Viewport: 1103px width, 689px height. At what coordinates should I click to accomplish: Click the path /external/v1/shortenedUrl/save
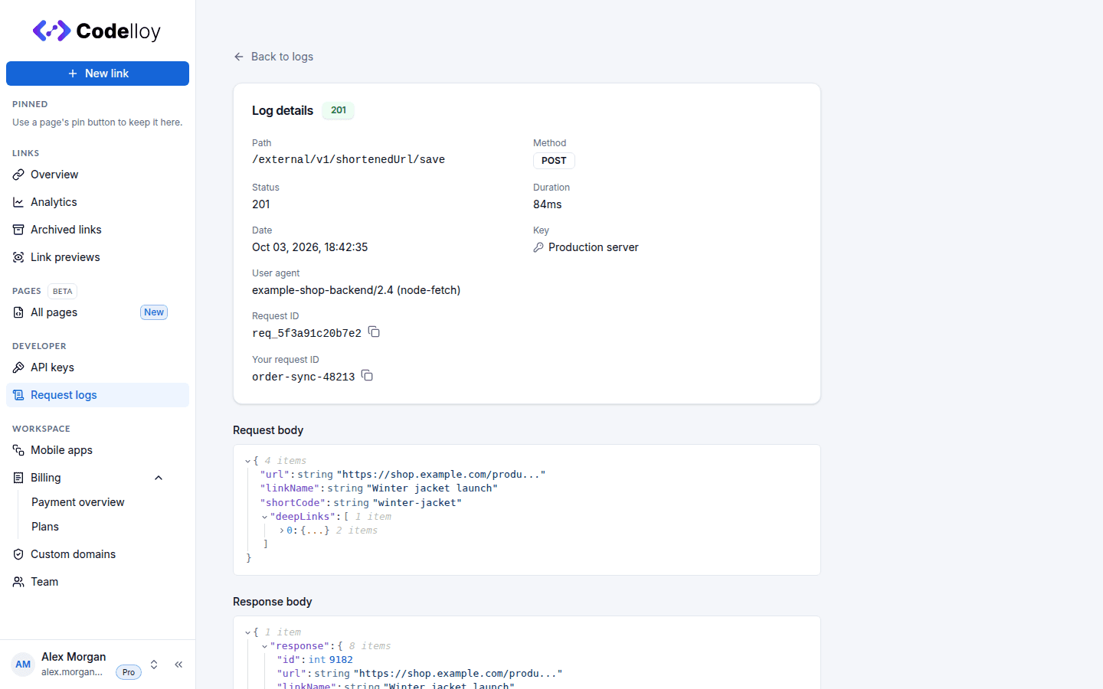(x=349, y=159)
